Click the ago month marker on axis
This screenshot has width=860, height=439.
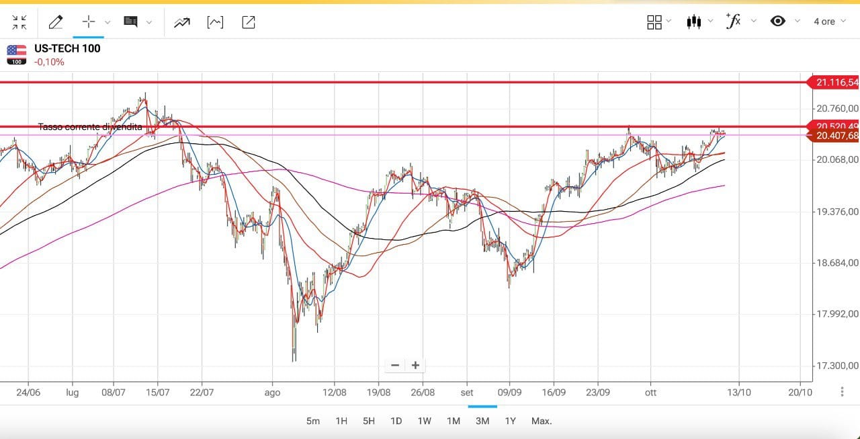tap(272, 392)
